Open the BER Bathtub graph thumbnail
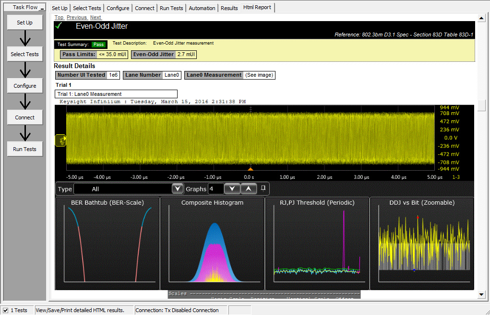The image size is (490, 315). pos(108,244)
